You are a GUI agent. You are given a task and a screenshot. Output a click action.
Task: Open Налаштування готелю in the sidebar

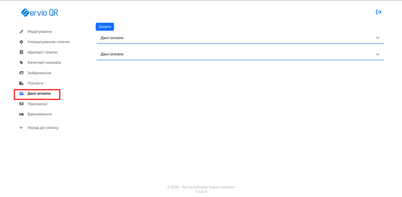click(48, 42)
